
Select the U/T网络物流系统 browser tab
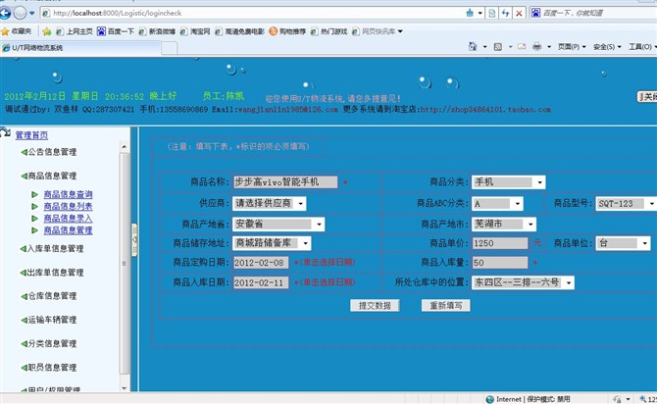80,48
